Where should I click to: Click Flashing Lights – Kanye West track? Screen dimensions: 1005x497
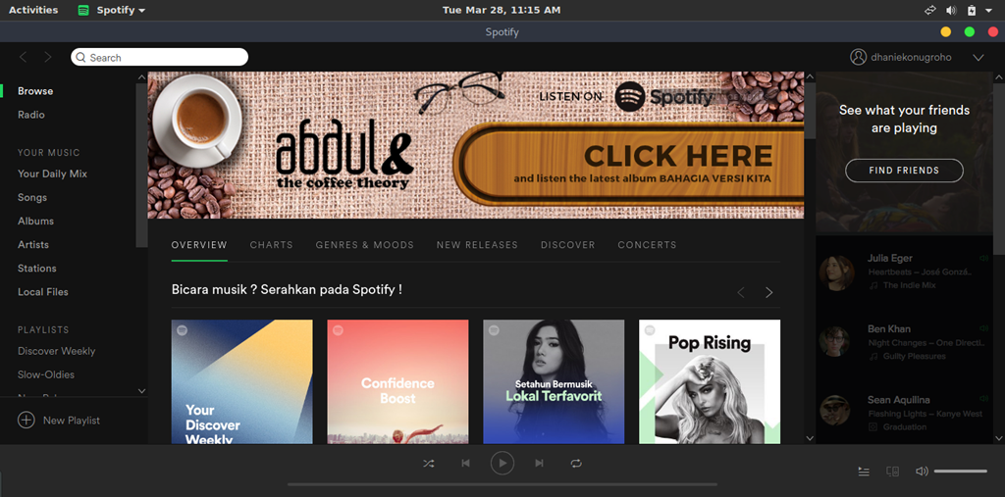click(x=925, y=414)
